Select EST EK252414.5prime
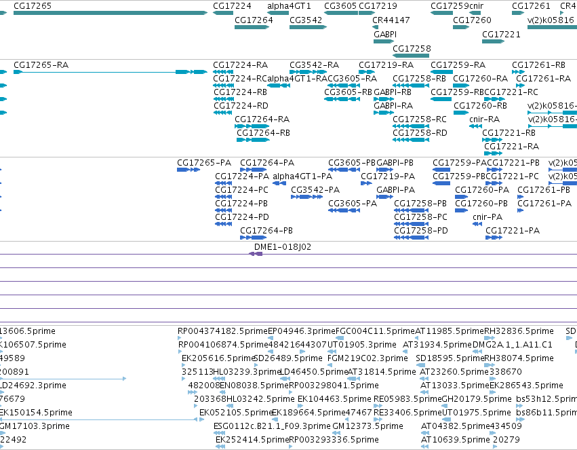The height and width of the screenshot is (450, 577). [x=220, y=447]
